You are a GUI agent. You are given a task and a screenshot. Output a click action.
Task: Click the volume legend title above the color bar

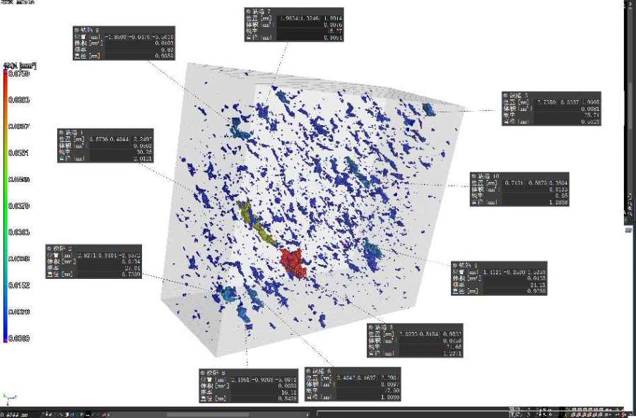click(19, 66)
